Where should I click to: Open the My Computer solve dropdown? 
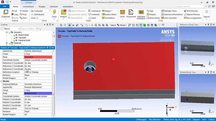(40, 11)
